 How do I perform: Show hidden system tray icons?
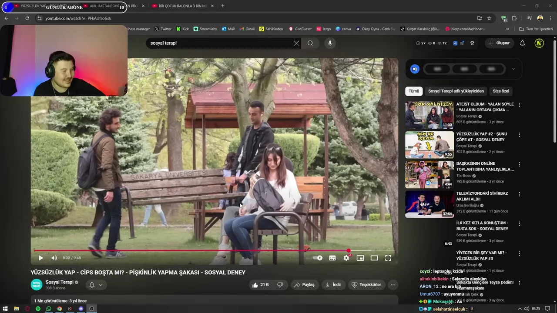coord(520,309)
